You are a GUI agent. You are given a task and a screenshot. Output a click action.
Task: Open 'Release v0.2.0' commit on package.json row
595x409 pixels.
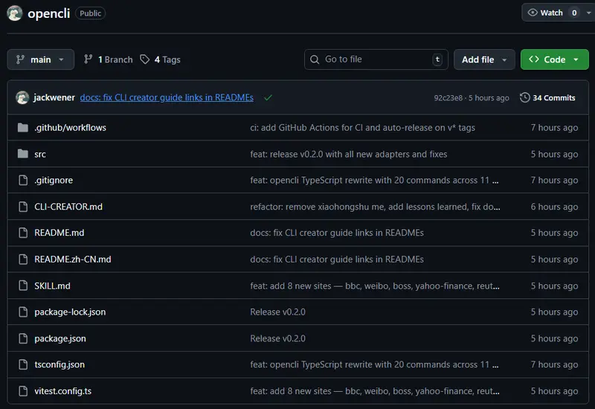tap(277, 338)
